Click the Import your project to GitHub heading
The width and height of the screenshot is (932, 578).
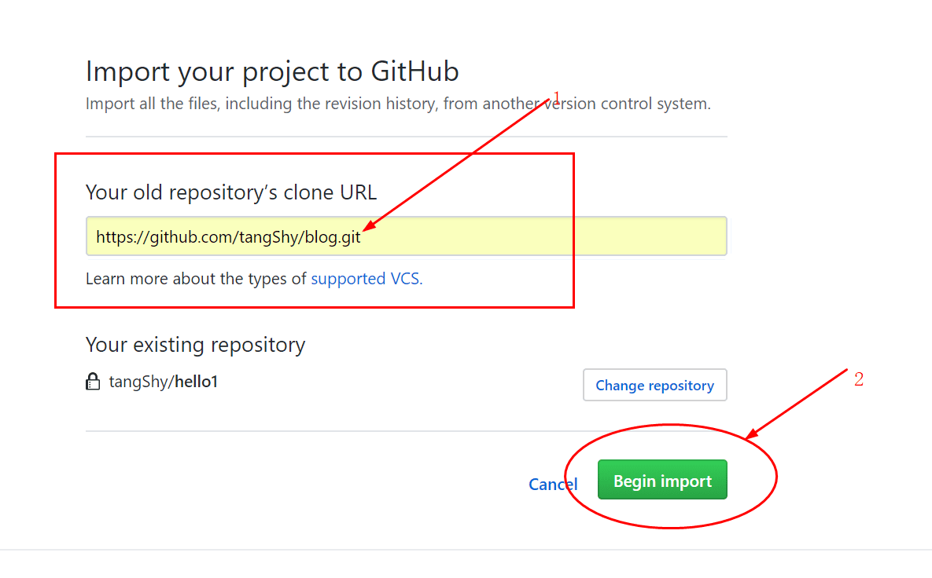click(x=272, y=71)
